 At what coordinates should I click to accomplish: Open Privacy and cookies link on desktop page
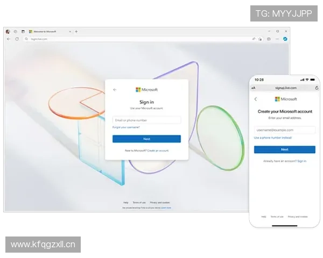tap(160, 202)
